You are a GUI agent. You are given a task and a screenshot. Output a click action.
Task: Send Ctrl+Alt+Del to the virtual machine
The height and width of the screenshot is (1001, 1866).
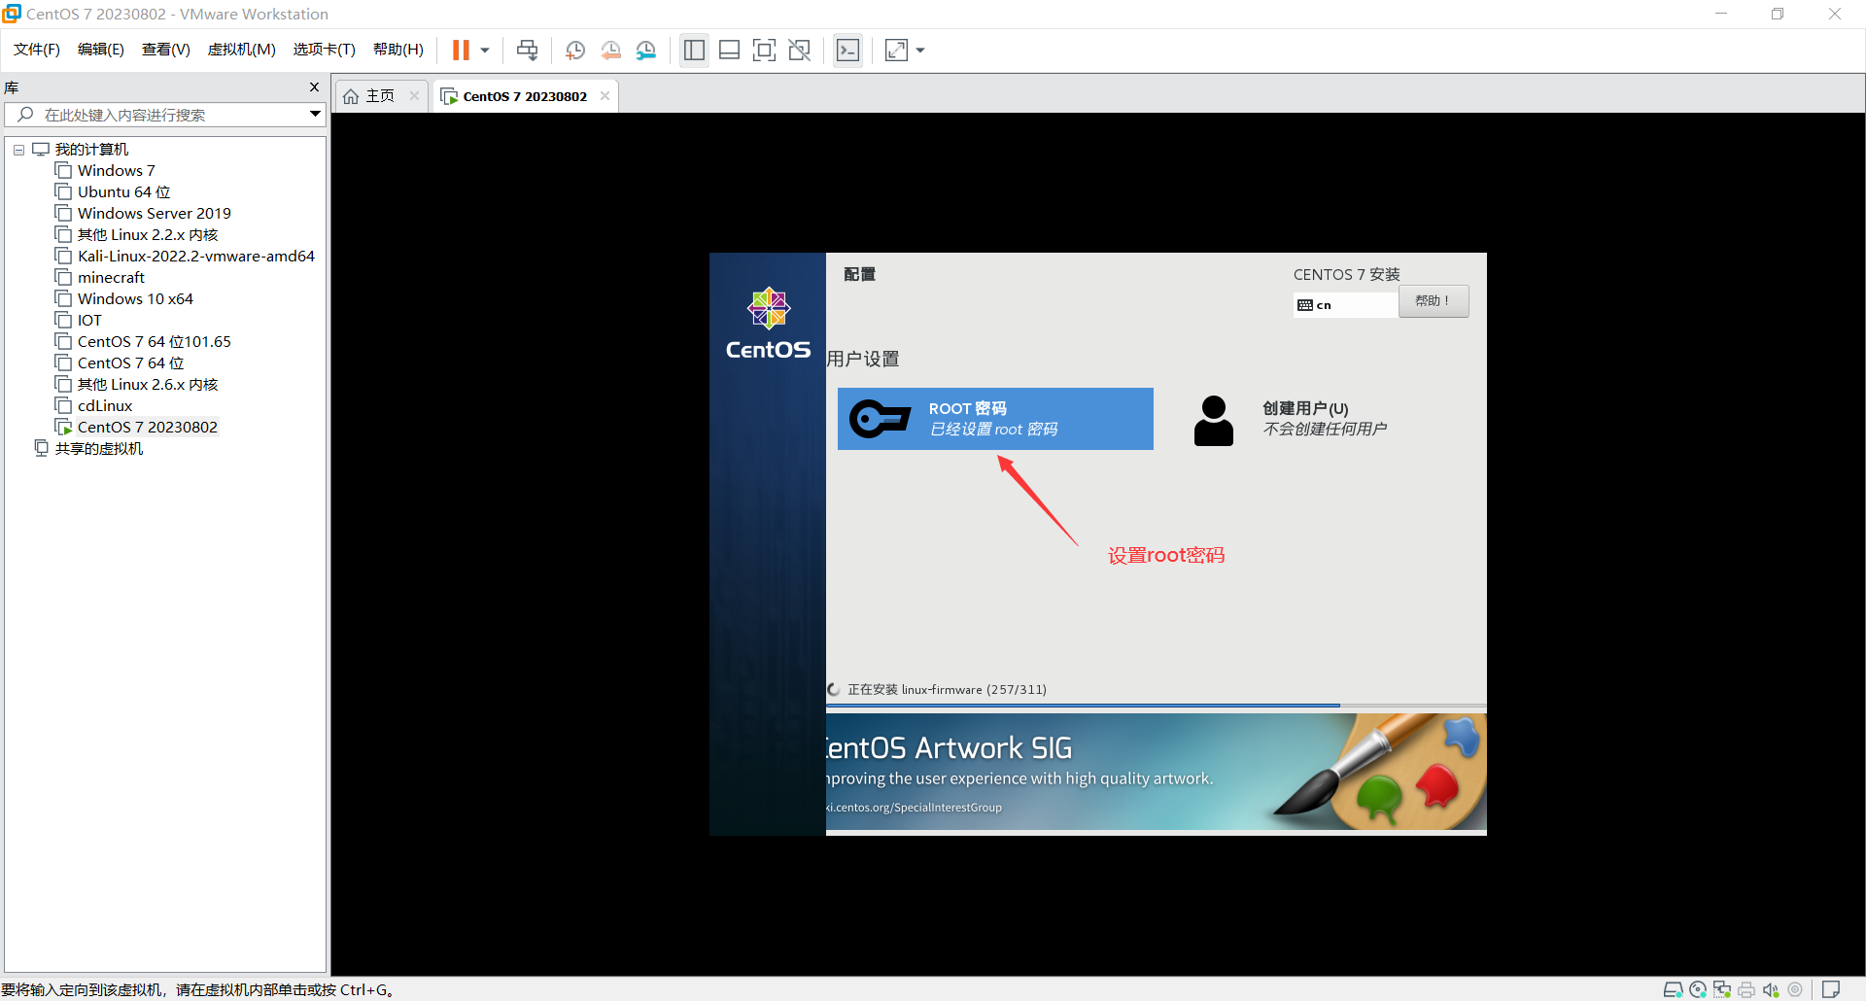tap(527, 50)
